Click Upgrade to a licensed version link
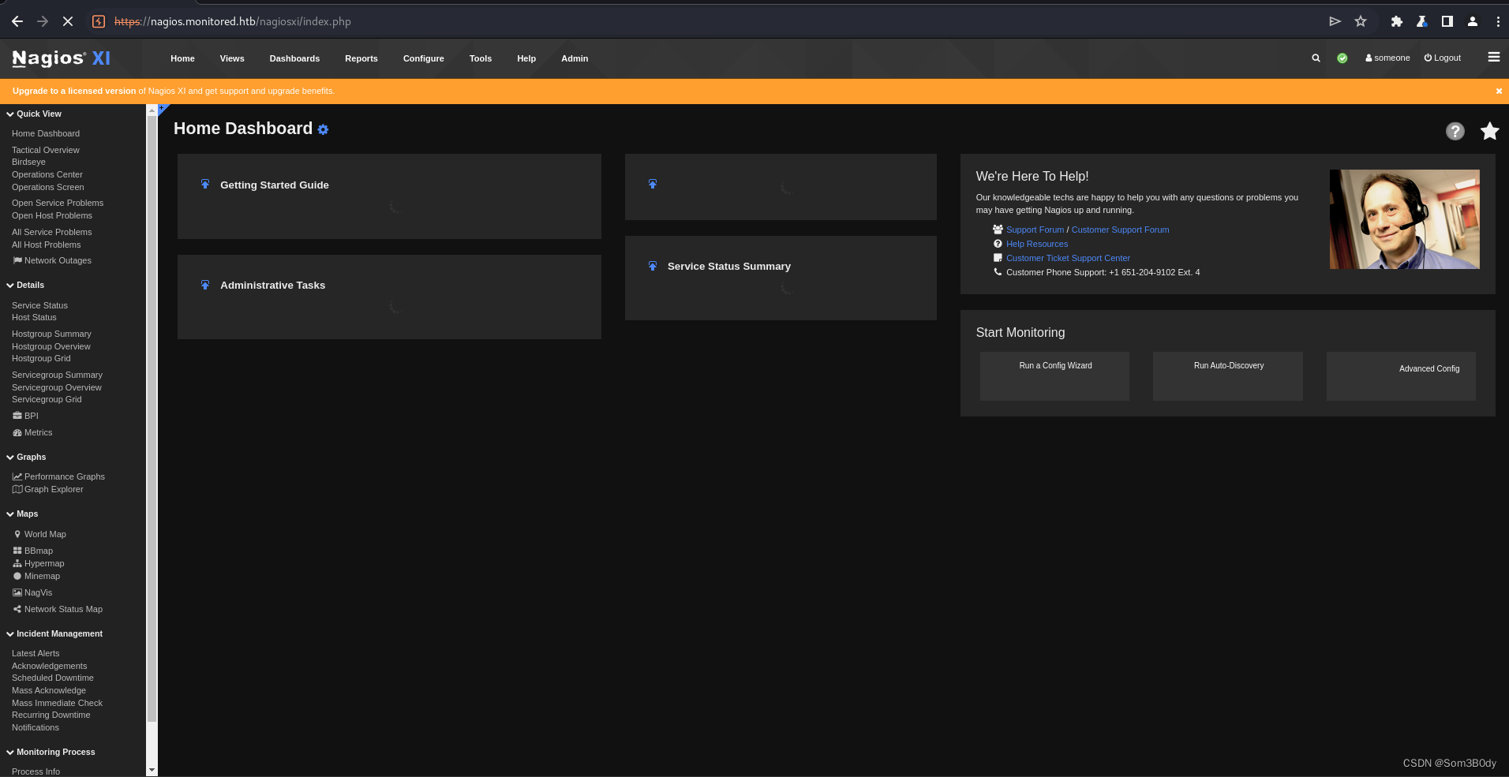The image size is (1509, 777). [x=74, y=91]
